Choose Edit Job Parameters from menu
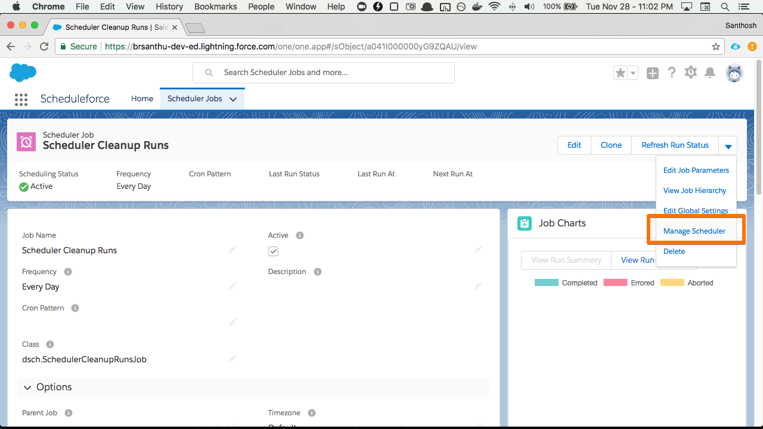 (x=696, y=170)
